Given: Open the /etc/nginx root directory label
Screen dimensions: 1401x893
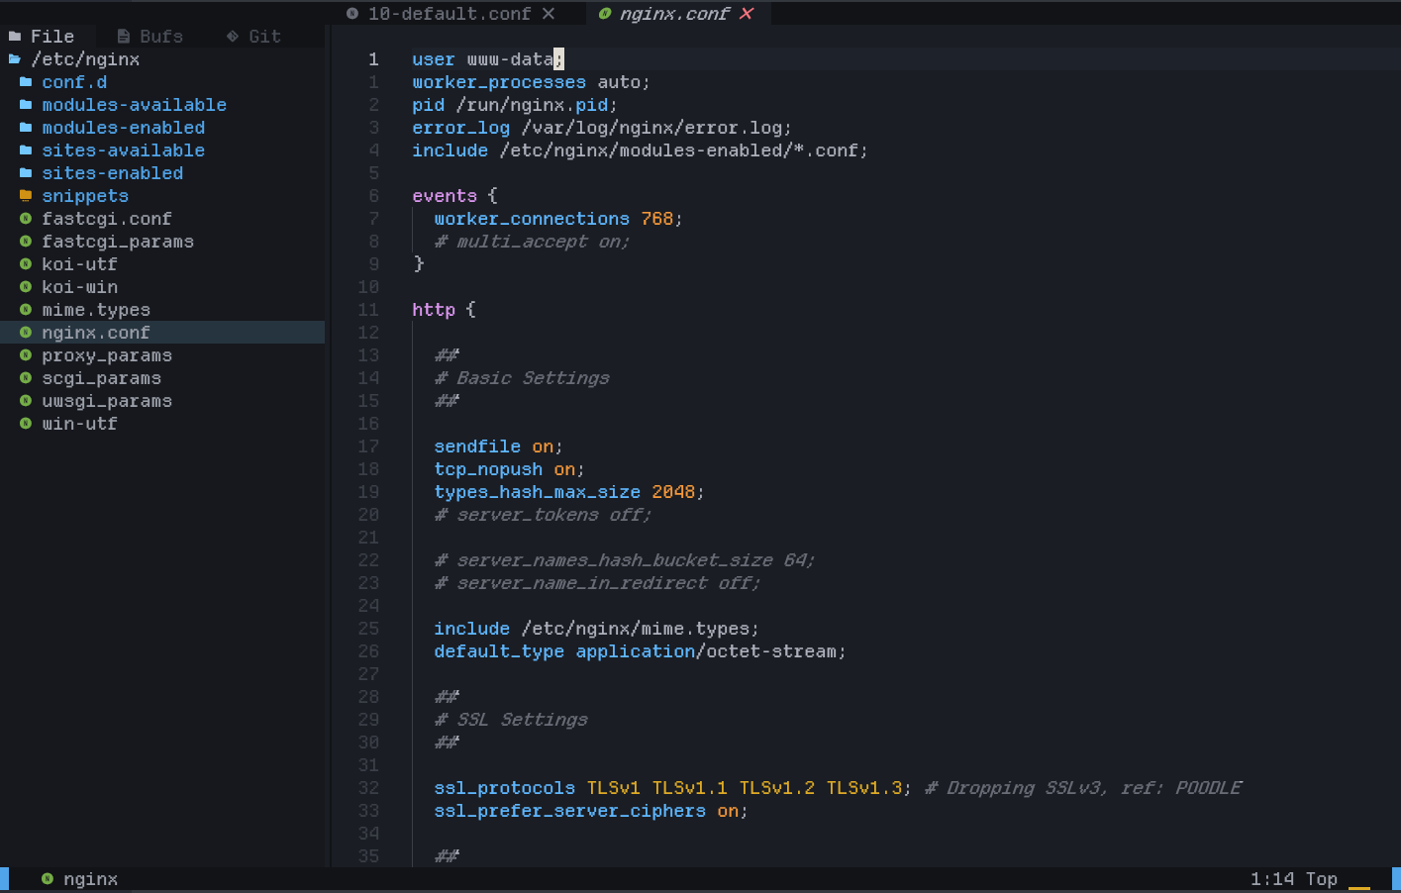Looking at the screenshot, I should coord(85,59).
